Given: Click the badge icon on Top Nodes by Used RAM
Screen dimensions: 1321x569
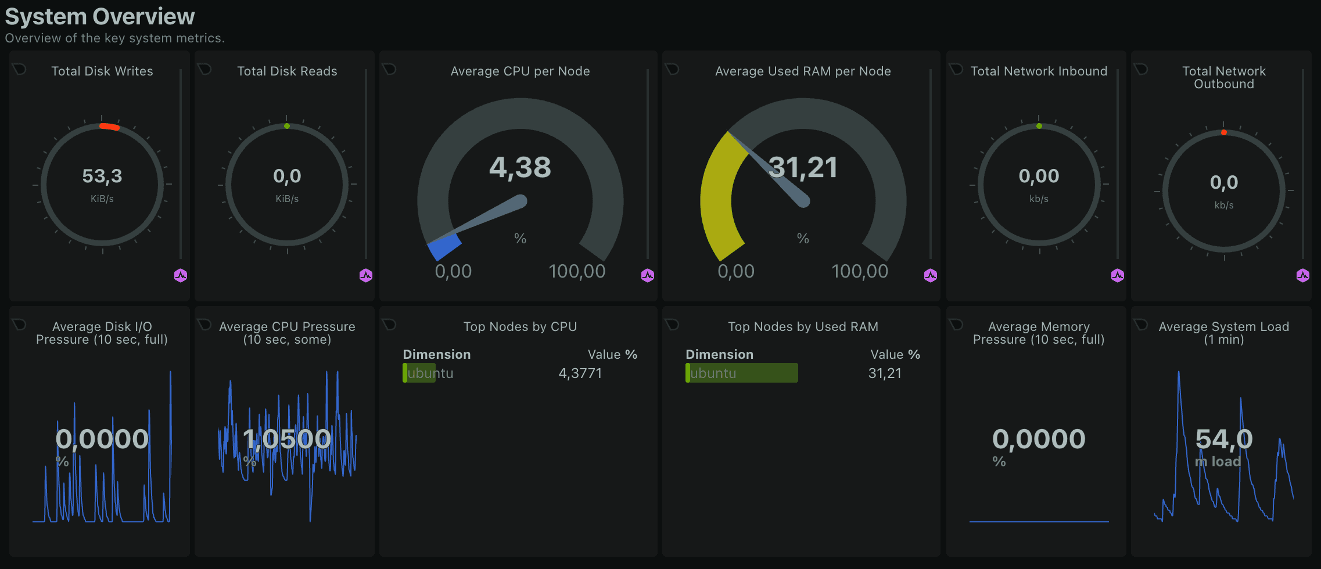Looking at the screenshot, I should [673, 325].
